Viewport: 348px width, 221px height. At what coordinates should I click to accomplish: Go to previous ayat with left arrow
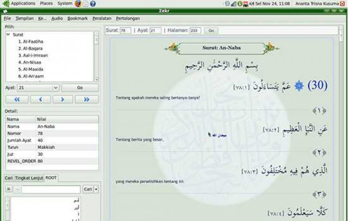point(40,99)
